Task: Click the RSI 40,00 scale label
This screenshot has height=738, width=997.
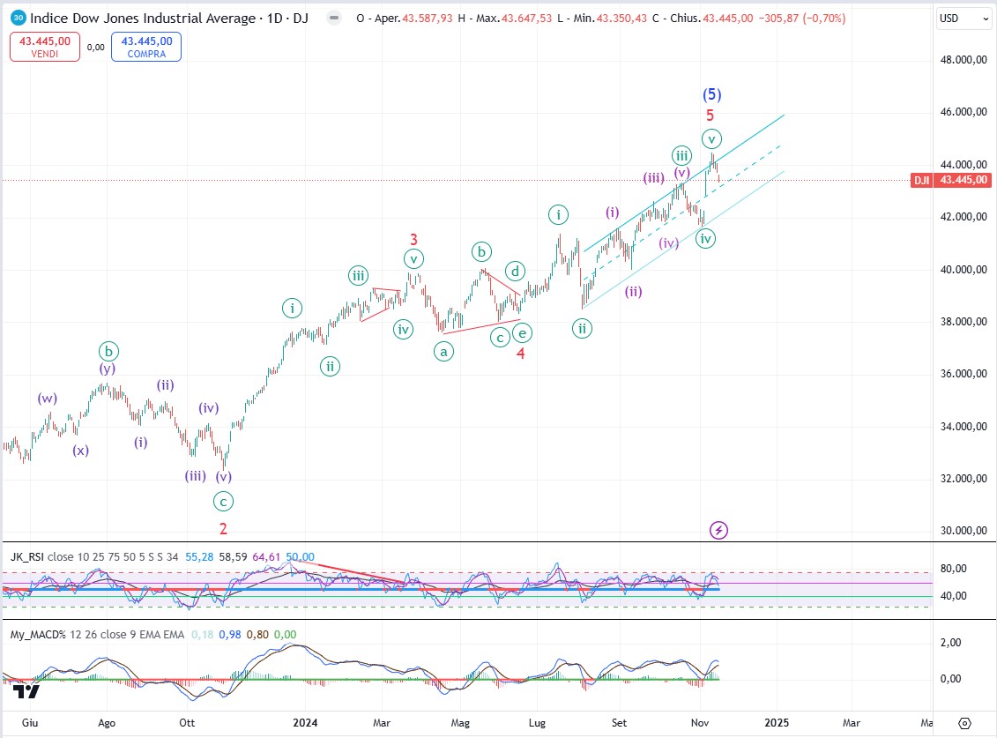Action: (x=953, y=596)
